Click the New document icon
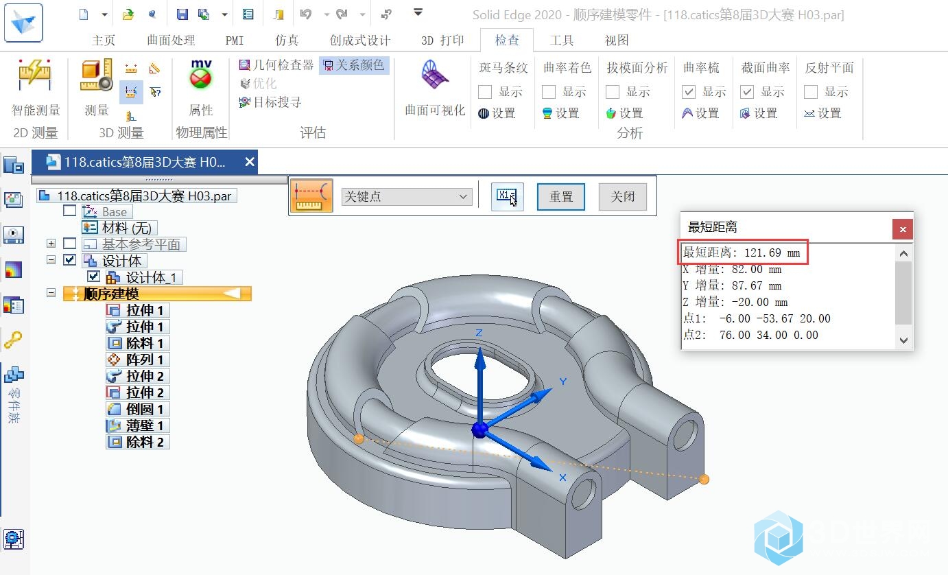 (x=84, y=14)
